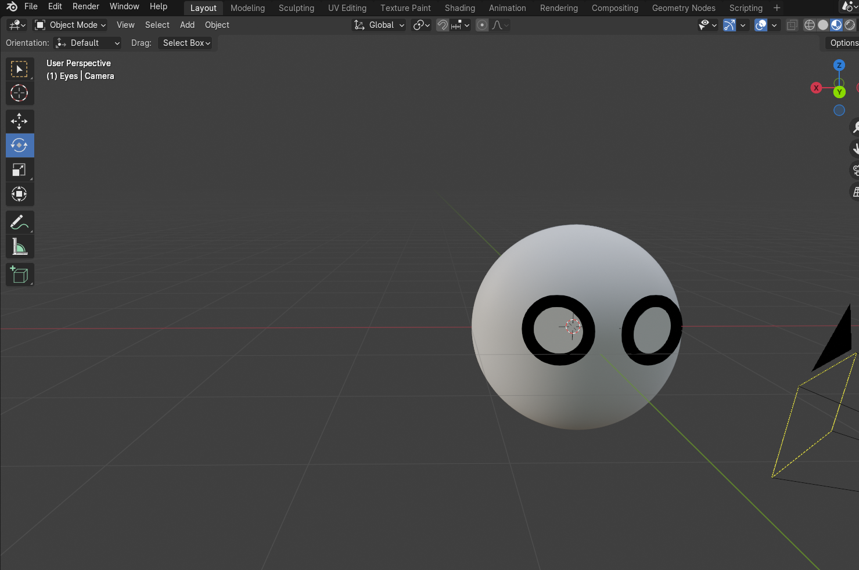Open the Object Mode dropdown
Viewport: 859px width, 570px height.
click(x=70, y=25)
